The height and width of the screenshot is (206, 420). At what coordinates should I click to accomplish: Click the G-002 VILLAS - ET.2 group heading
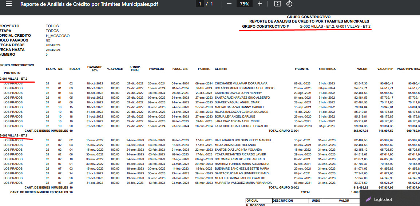tap(14, 135)
